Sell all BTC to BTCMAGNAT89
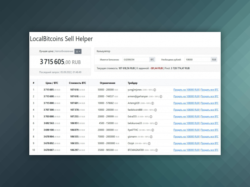This screenshot has width=250, height=187. coord(209,150)
